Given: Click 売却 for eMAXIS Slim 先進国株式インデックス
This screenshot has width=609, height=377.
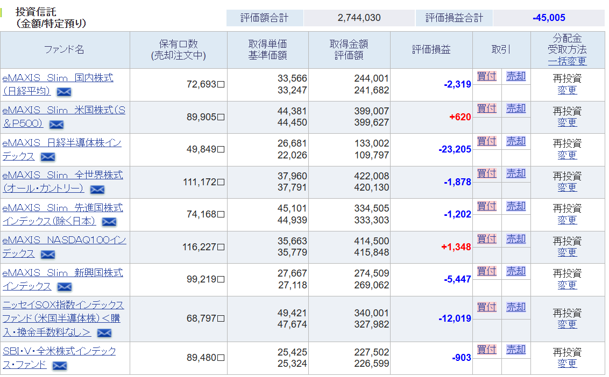Looking at the screenshot, I should (x=516, y=206).
